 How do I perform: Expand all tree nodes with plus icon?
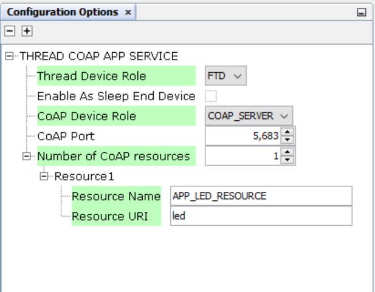(x=27, y=31)
